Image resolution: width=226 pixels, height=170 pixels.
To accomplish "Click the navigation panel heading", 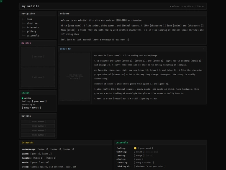I will [x=28, y=13].
